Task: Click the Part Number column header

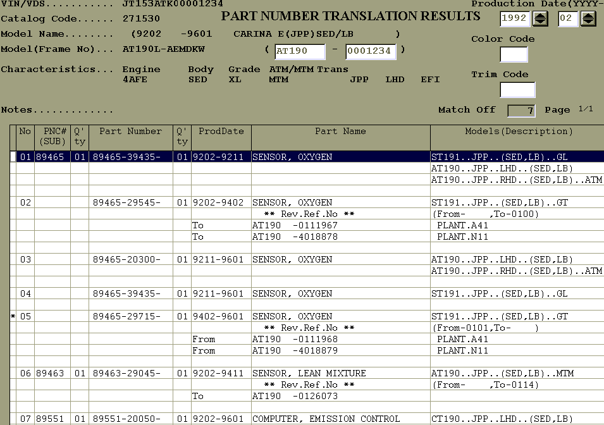Action: point(130,137)
